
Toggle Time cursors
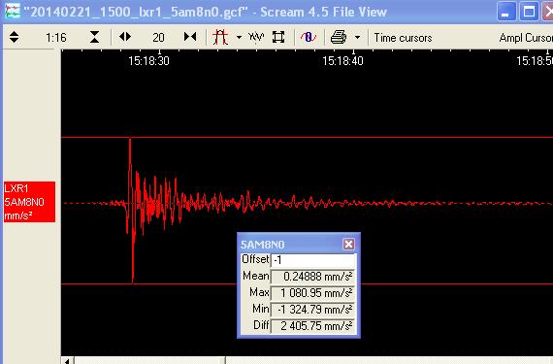(x=403, y=38)
